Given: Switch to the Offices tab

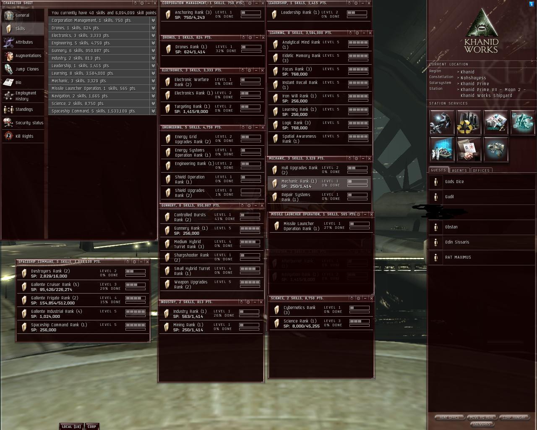Looking at the screenshot, I should [481, 170].
